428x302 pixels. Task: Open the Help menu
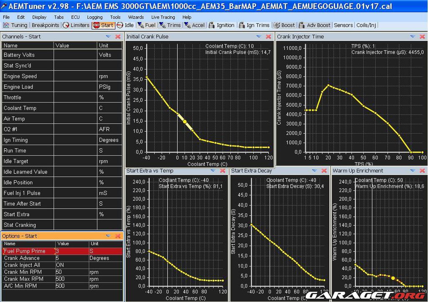click(x=187, y=17)
